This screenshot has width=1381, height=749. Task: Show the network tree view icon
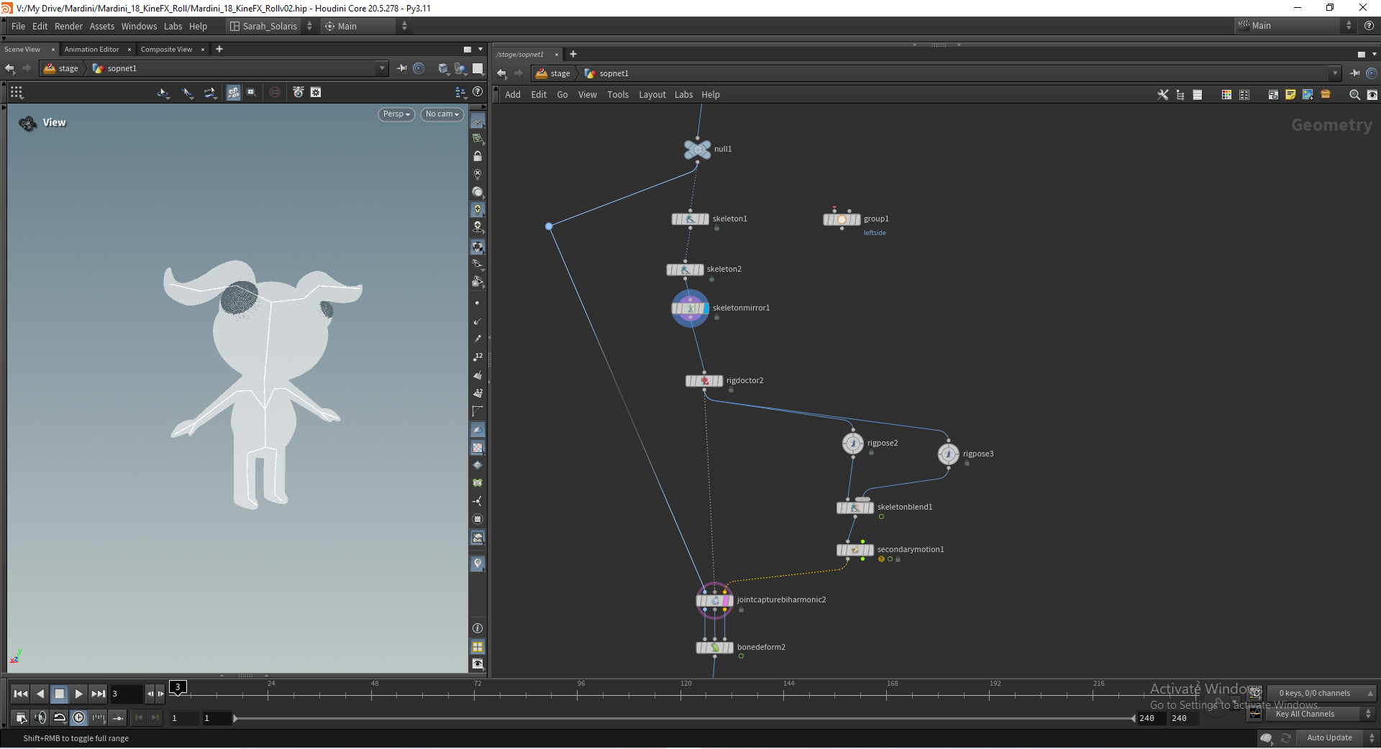coord(1180,95)
